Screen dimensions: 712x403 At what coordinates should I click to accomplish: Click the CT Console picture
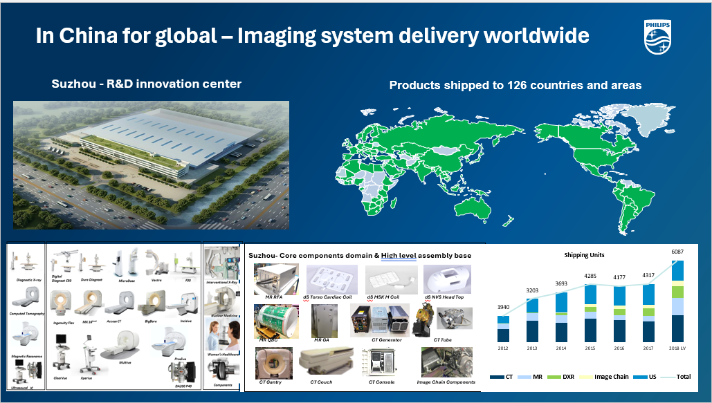(x=383, y=362)
